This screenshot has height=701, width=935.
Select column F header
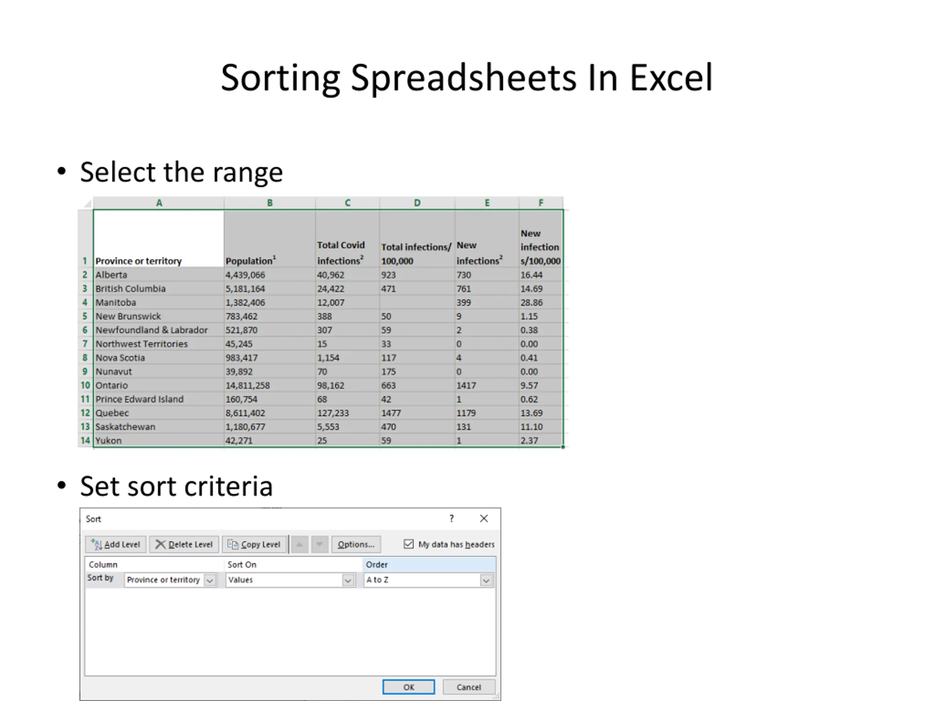[541, 203]
